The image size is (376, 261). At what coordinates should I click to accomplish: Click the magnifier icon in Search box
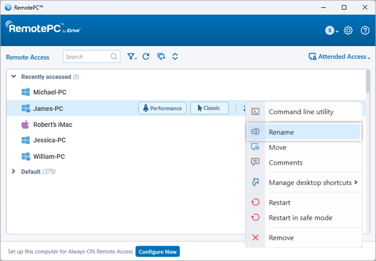[x=114, y=57]
